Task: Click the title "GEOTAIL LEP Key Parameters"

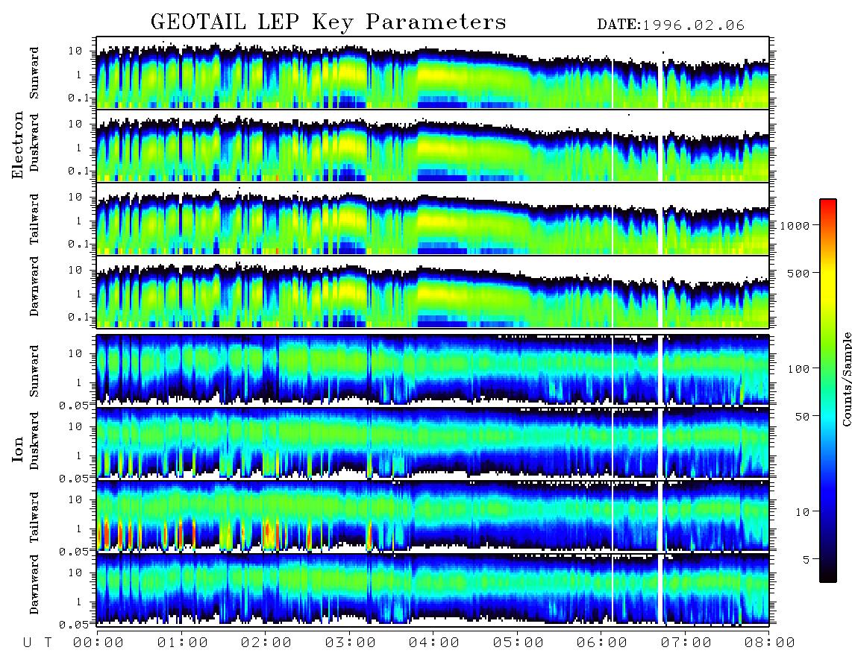Action: click(x=328, y=22)
